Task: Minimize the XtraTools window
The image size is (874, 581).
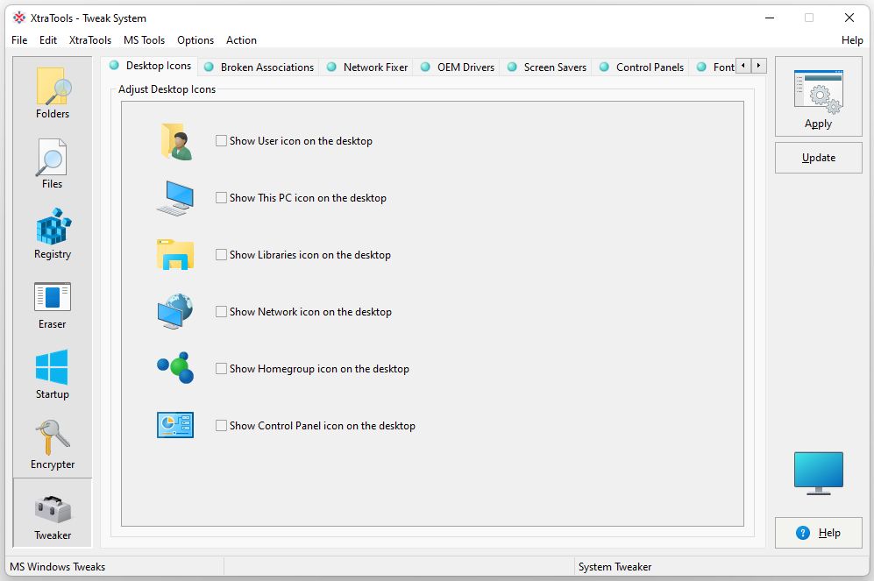Action: pyautogui.click(x=770, y=18)
